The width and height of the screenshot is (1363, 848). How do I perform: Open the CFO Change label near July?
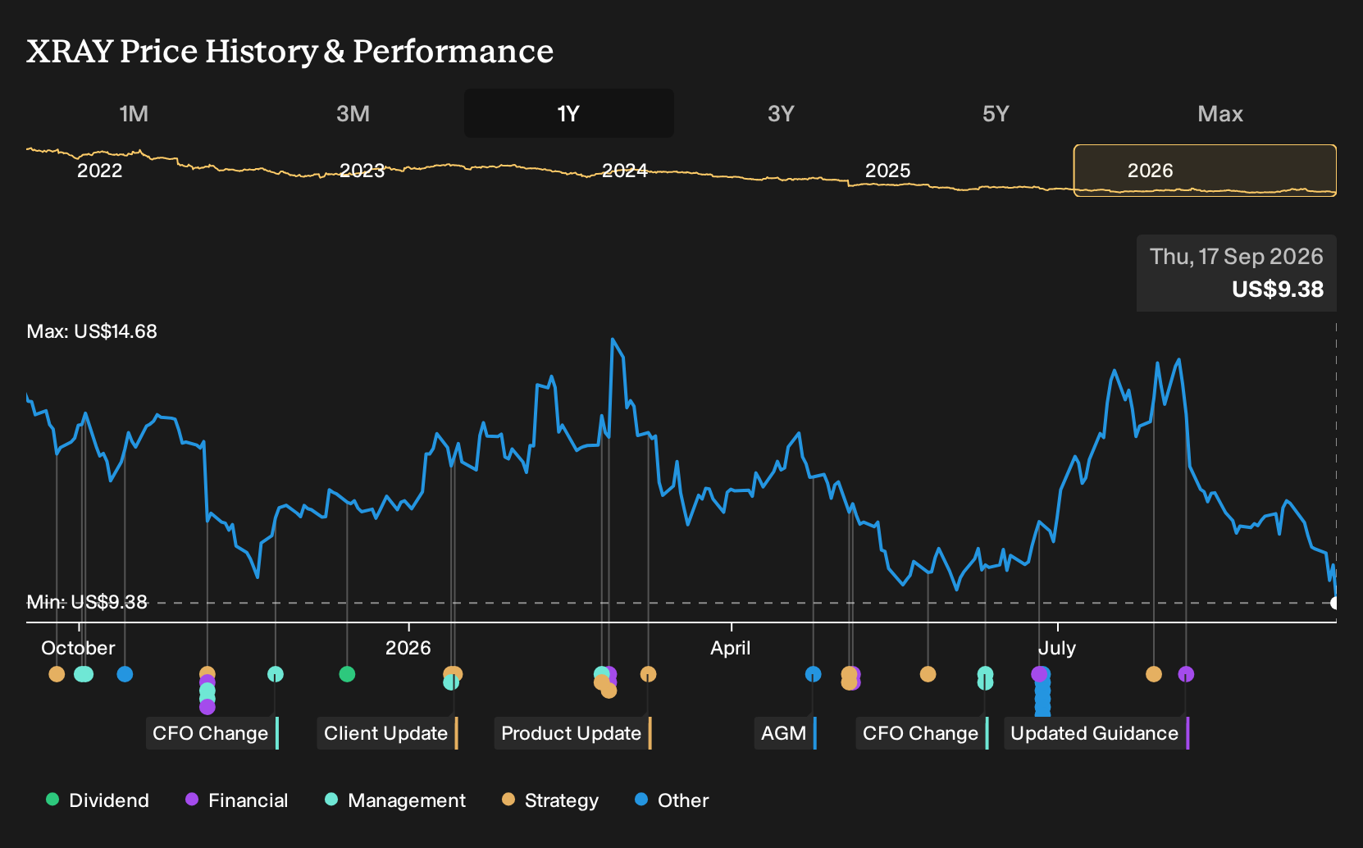coord(922,733)
